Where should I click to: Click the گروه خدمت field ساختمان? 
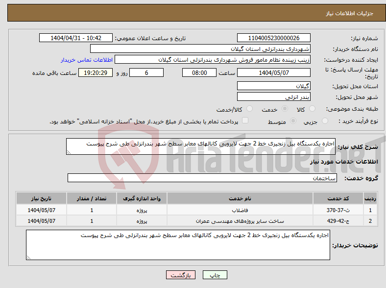(x=202, y=178)
